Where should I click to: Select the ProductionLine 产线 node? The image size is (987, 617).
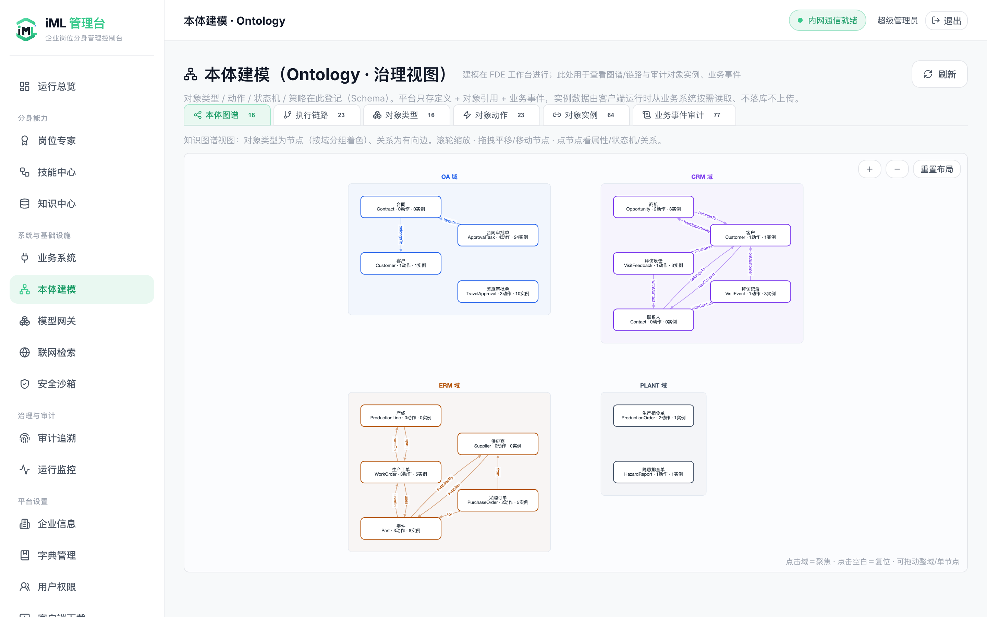[401, 415]
